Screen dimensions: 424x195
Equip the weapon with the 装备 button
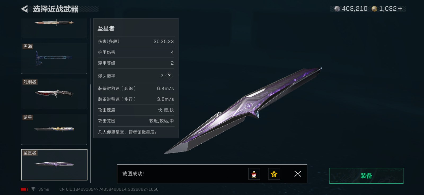click(x=366, y=176)
